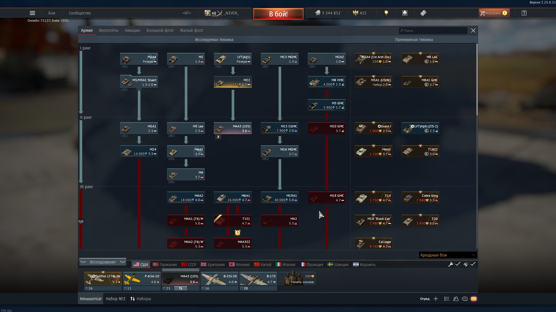556x312 pixels.
Task: Open the Наборы presets button
Action: click(141, 299)
